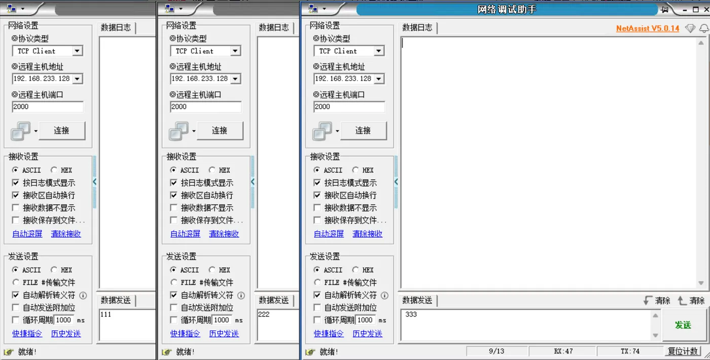Image resolution: width=710 pixels, height=360 pixels.
Task: Expand the remote host address list in left window
Action: click(x=77, y=79)
